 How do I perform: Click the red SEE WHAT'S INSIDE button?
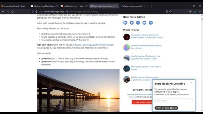(x=142, y=102)
